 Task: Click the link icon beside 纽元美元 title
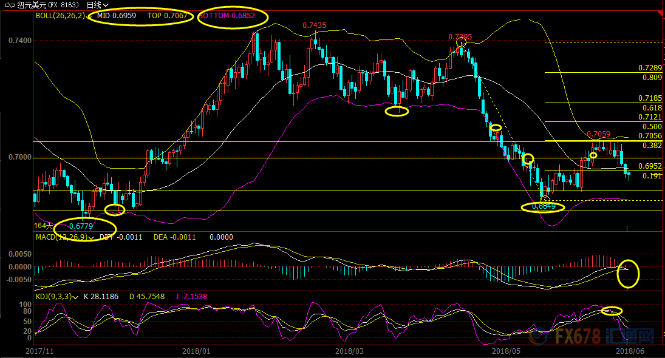[9, 5]
